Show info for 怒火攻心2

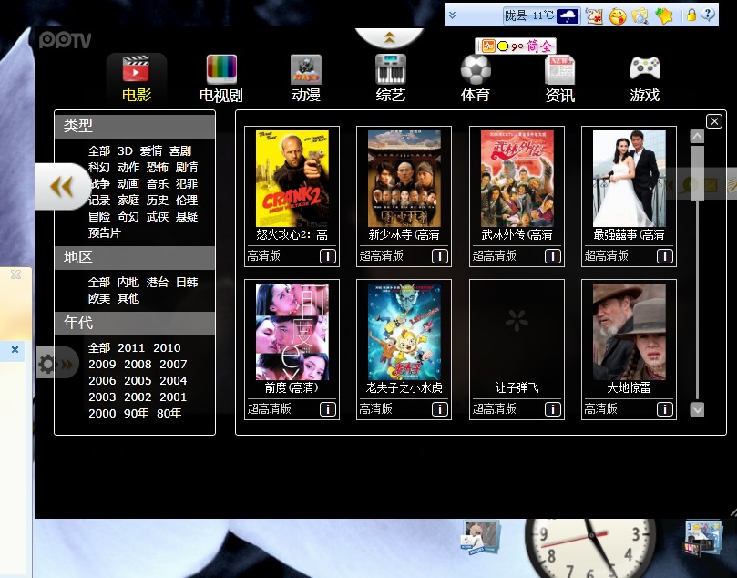click(328, 256)
